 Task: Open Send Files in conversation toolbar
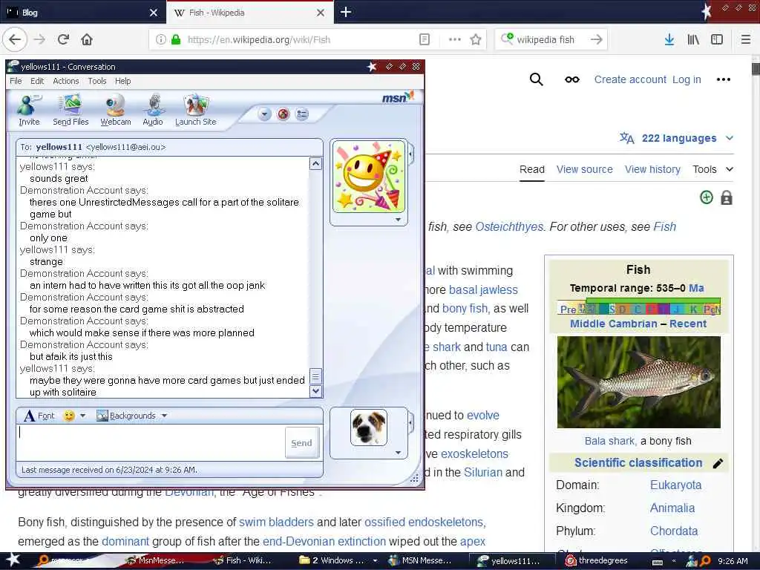tap(71, 110)
